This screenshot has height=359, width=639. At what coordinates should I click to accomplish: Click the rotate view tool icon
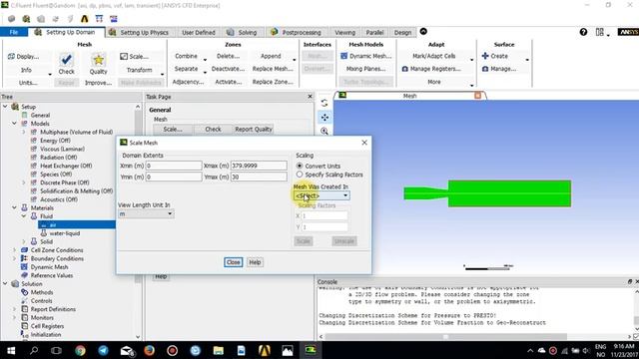(324, 103)
